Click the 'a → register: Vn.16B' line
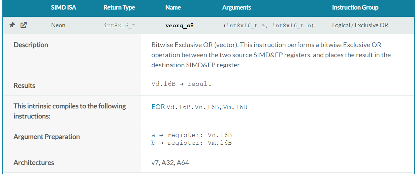Screen dimensions: 415x174 (191, 135)
